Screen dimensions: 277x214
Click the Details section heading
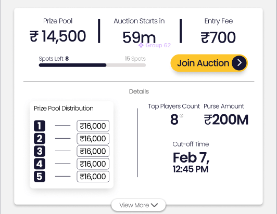pyautogui.click(x=139, y=91)
